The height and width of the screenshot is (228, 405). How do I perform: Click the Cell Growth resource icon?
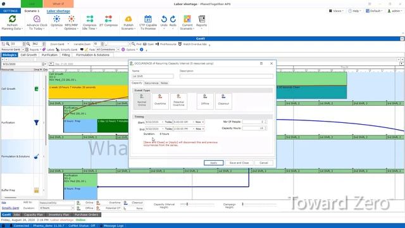pos(37,89)
